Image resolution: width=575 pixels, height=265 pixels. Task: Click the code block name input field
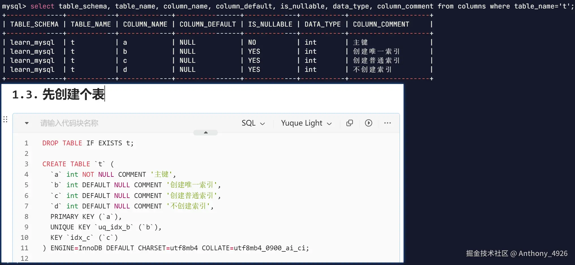(69, 123)
